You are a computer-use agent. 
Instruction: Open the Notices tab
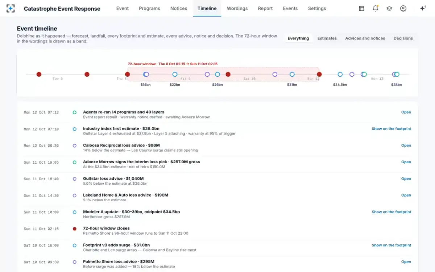179,8
